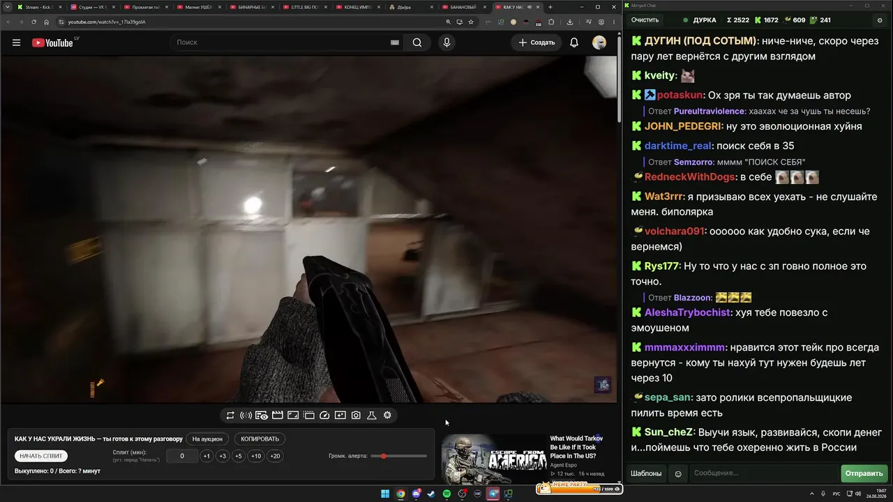The height and width of the screenshot is (502, 893).
Task: Open Spotify from the taskbar
Action: point(446,494)
